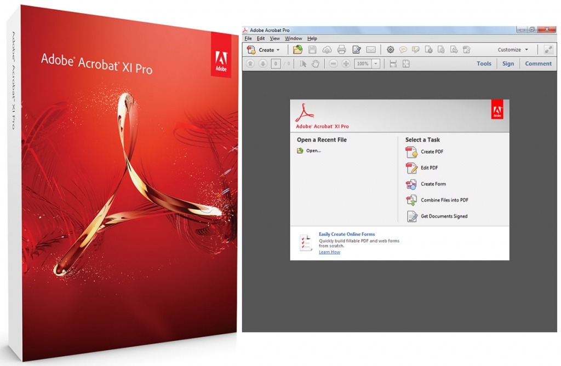
Task: Click the green folder icon beside Open...
Action: 300,151
